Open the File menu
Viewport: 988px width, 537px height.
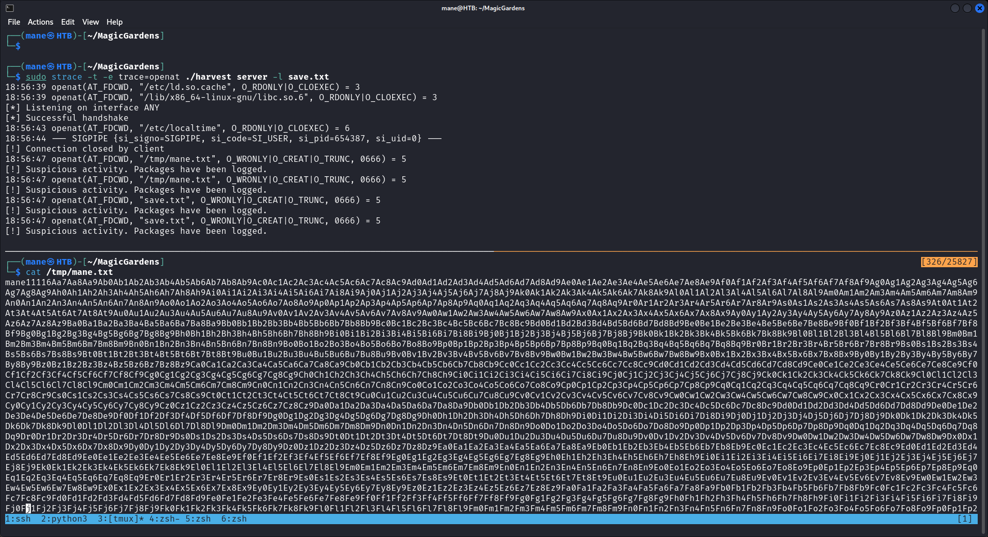[14, 22]
